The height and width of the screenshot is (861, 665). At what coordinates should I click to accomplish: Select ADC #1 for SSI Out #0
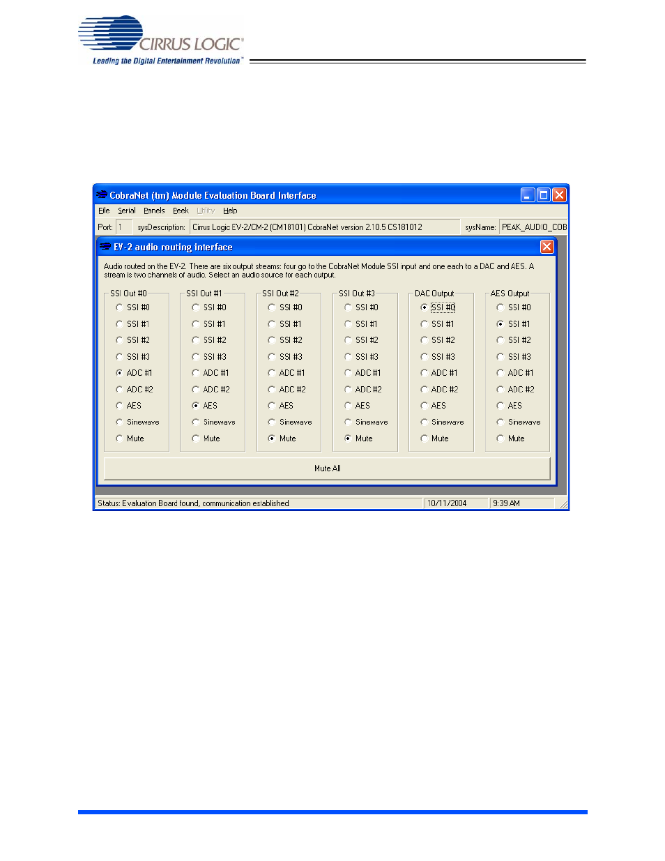(x=135, y=373)
